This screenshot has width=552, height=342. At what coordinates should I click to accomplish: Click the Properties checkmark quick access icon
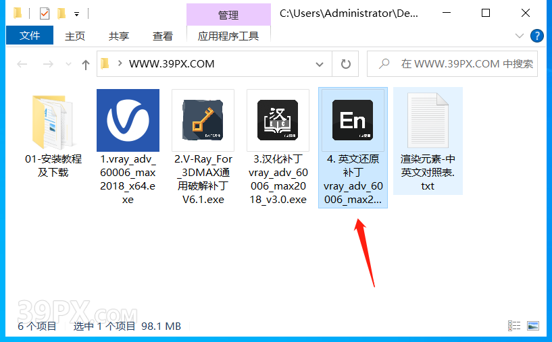click(45, 13)
